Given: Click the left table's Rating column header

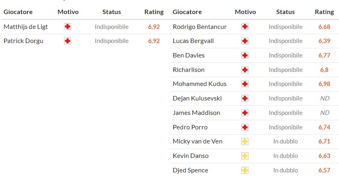Looking at the screenshot, I should pyautogui.click(x=154, y=12).
